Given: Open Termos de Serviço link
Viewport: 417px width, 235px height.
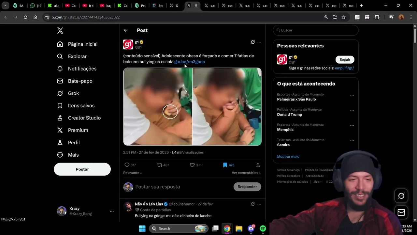Looking at the screenshot, I should tap(288, 170).
